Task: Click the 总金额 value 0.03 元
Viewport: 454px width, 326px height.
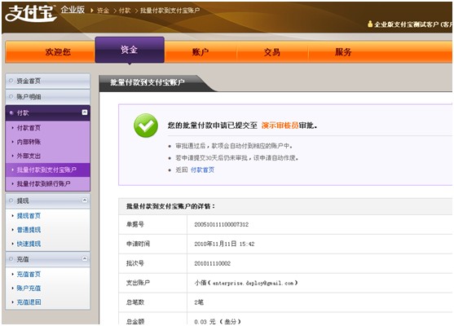Action: pos(218,321)
